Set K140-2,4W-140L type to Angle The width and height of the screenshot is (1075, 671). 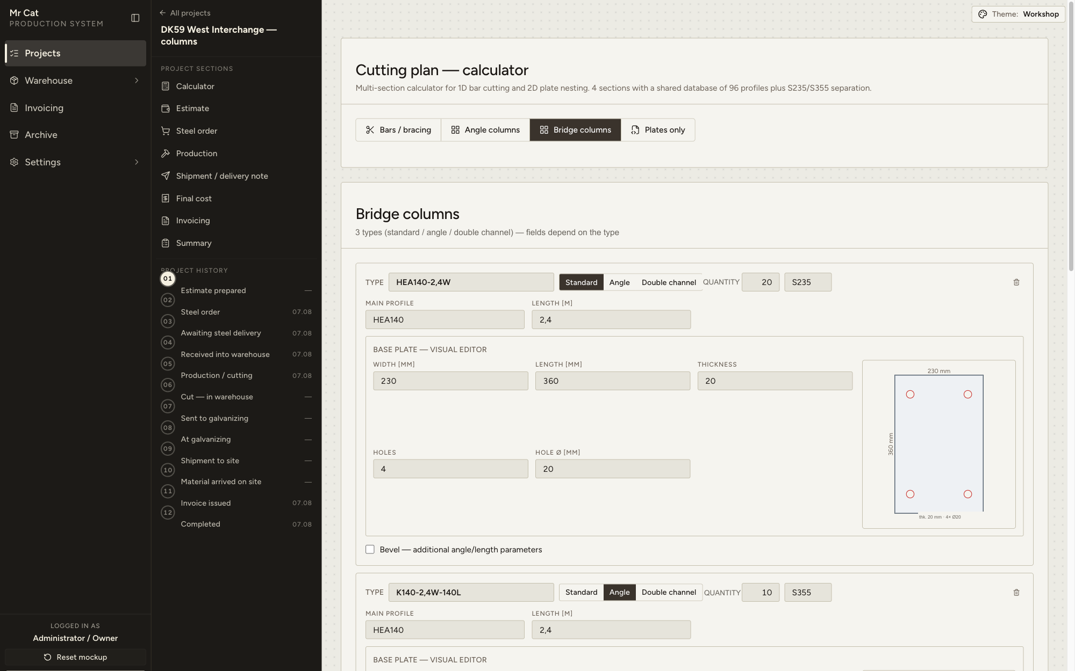[x=619, y=592]
